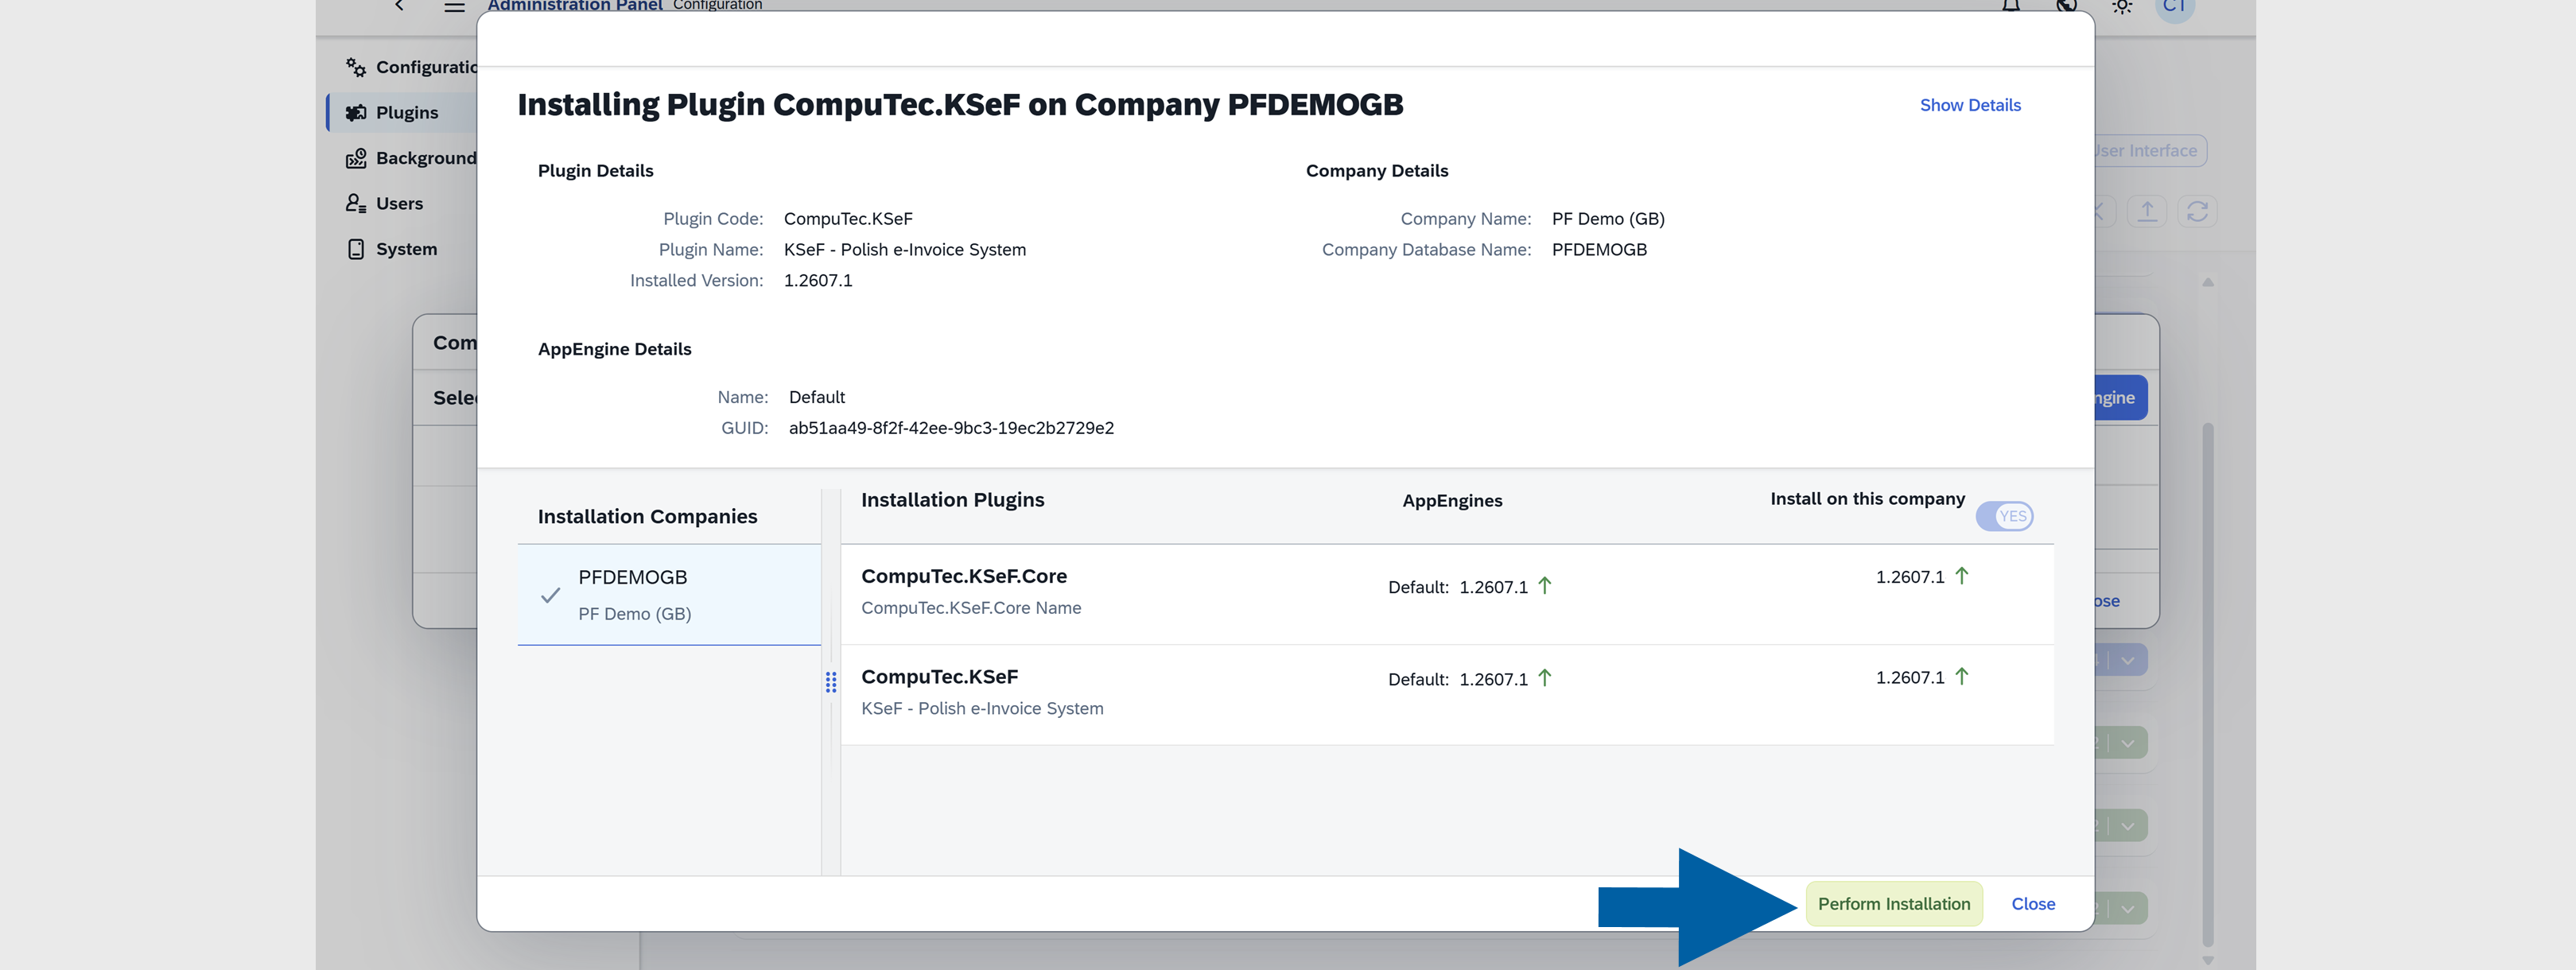The image size is (2576, 970).
Task: Click the 'Installation Plugins' column heading
Action: tap(953, 500)
